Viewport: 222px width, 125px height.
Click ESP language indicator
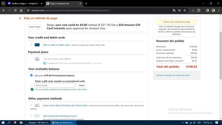tap(199, 123)
